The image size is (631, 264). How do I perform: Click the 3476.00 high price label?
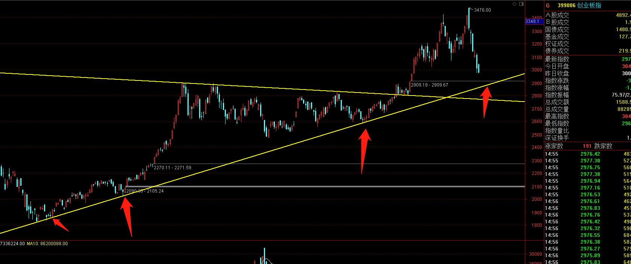(483, 10)
